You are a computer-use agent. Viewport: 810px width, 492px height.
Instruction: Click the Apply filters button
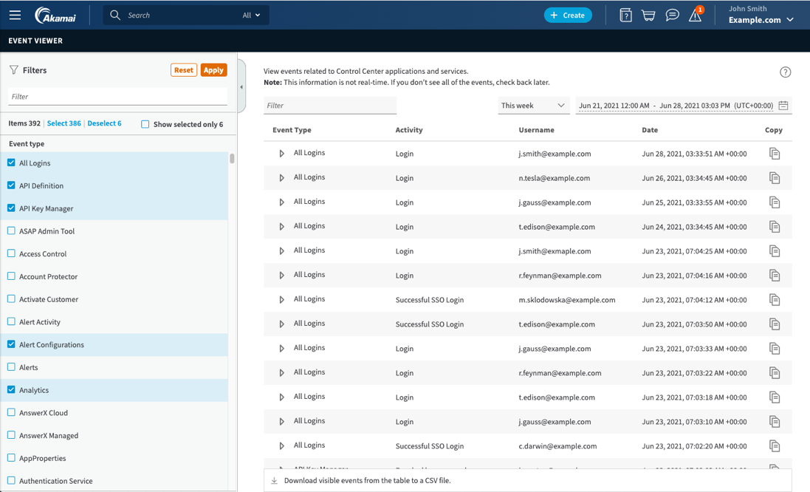213,70
